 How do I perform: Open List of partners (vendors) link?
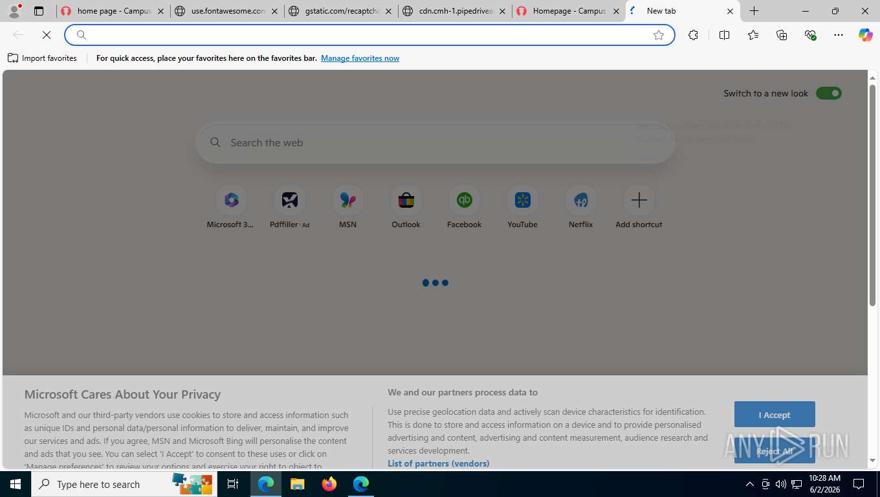coord(438,463)
